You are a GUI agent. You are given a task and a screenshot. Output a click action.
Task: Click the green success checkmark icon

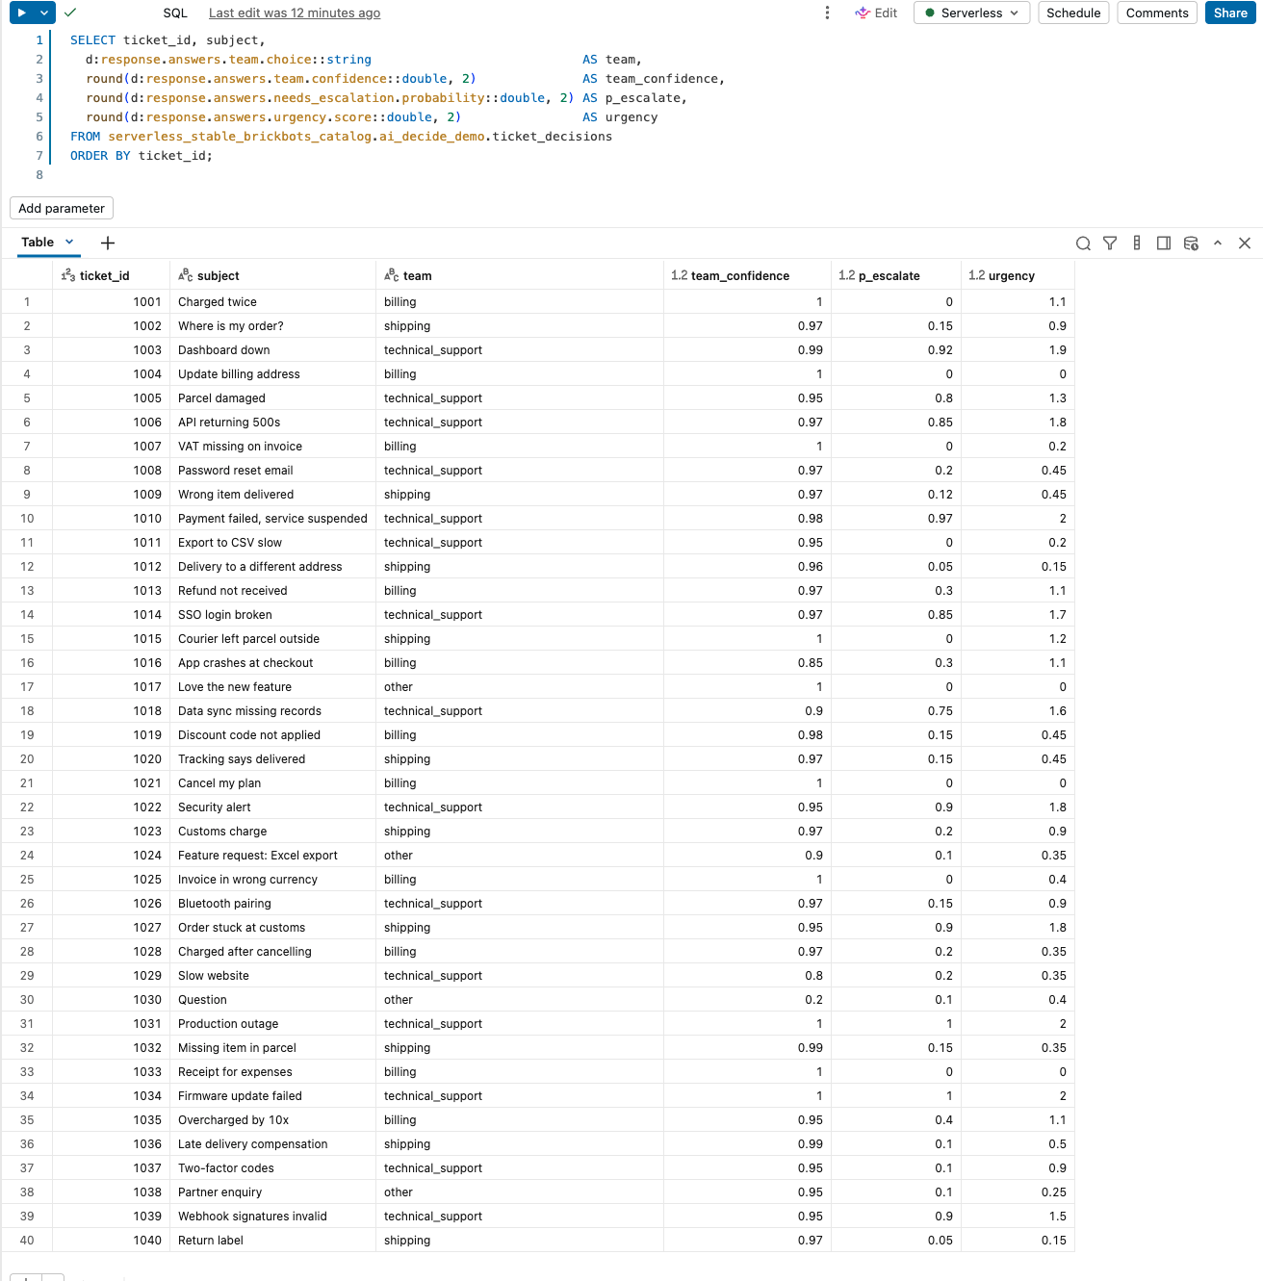70,13
